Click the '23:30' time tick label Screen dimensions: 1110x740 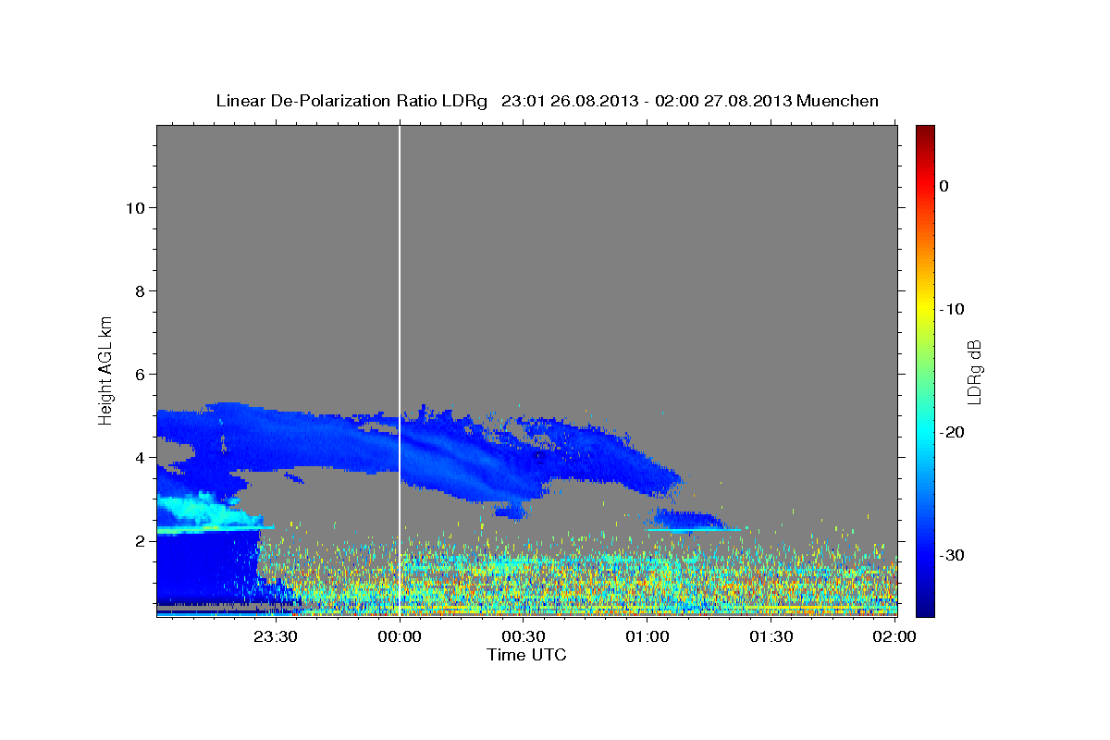276,636
